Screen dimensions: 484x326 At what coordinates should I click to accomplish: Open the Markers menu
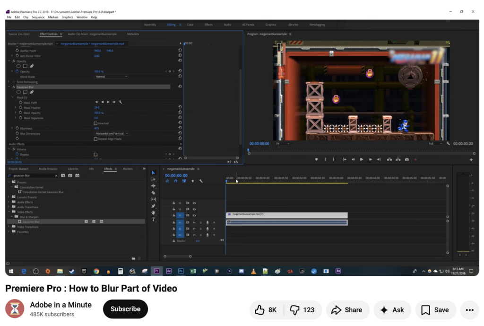tap(53, 18)
